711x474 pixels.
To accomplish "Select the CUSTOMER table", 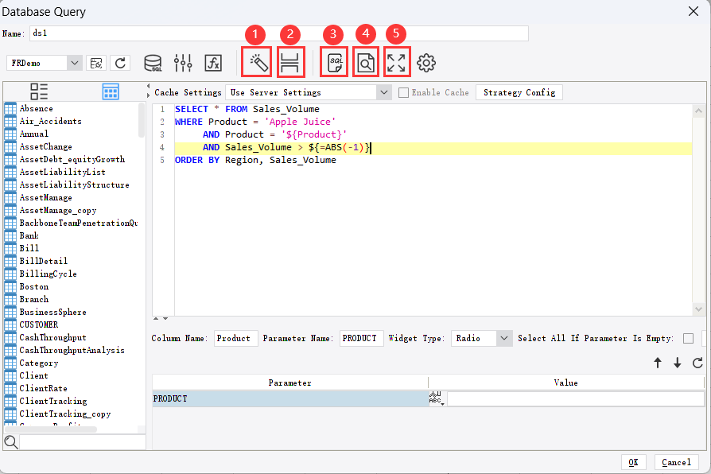I will pos(38,324).
